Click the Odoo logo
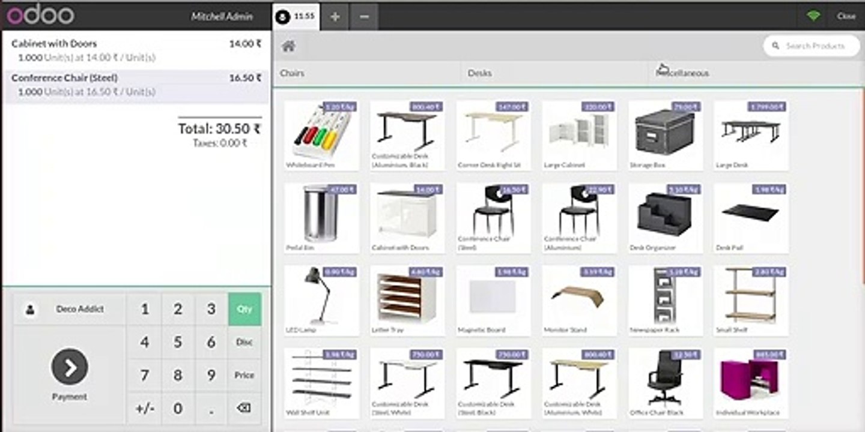 [41, 15]
